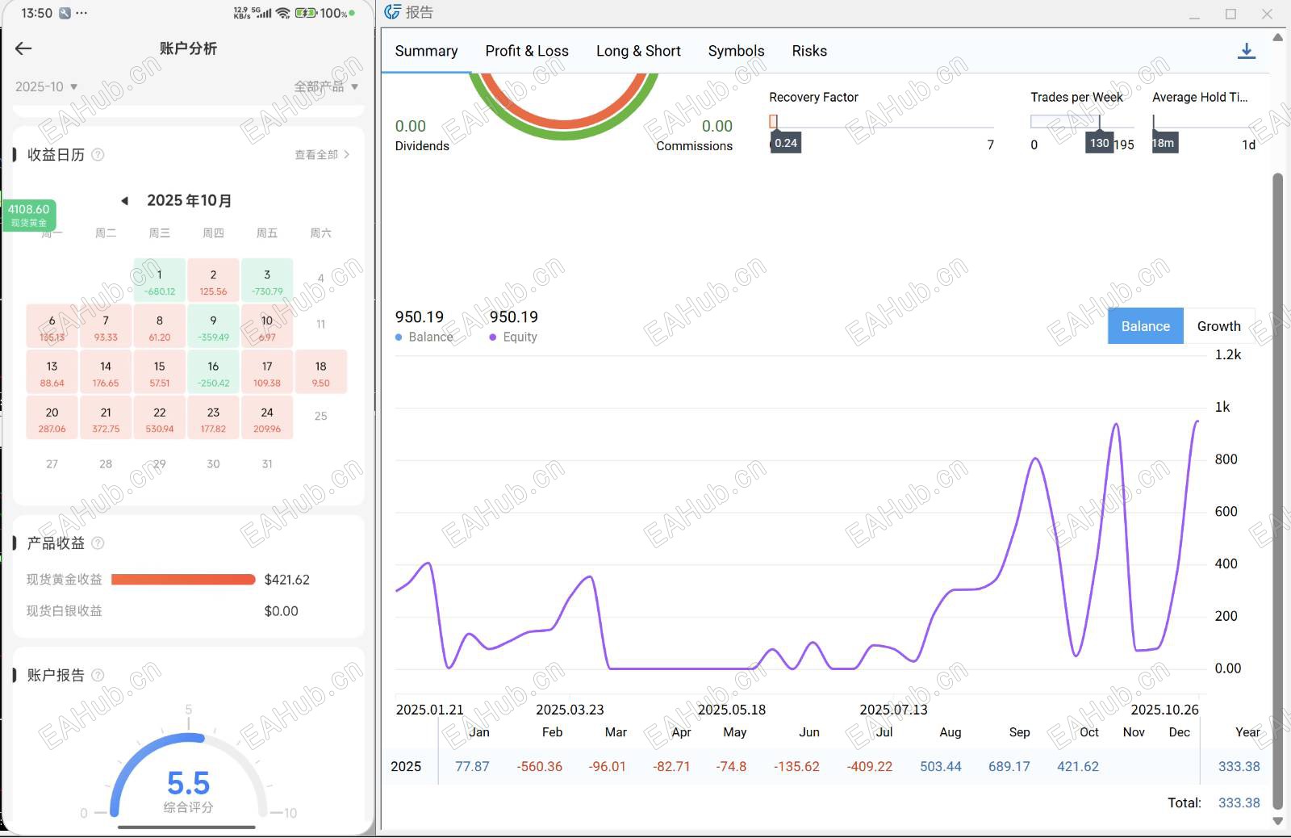Select October 18 showing 9.50
Viewport: 1291px width, 838px height.
coord(321,373)
